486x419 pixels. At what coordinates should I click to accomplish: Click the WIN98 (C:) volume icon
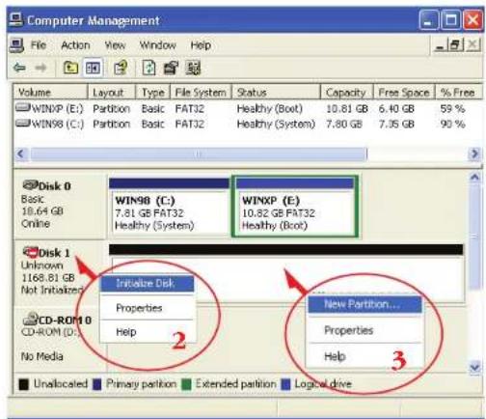(23, 123)
